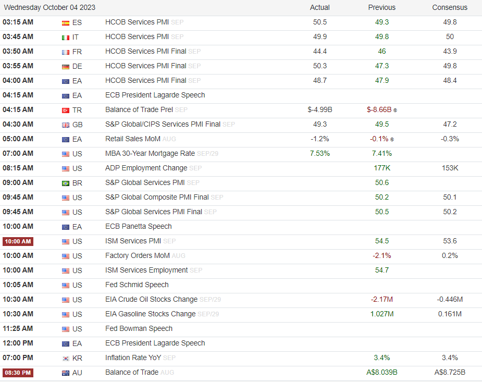Click the EU flag in the 04:00 AM row
This screenshot has height=382, width=482.
pyautogui.click(x=66, y=81)
